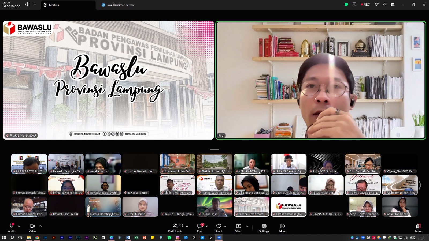This screenshot has width=429, height=241.
Task: Expand the Audio options arrow
Action: (19, 226)
